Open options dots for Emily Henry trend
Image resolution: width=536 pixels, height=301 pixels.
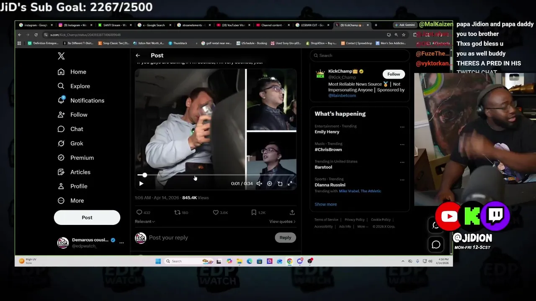tap(402, 127)
